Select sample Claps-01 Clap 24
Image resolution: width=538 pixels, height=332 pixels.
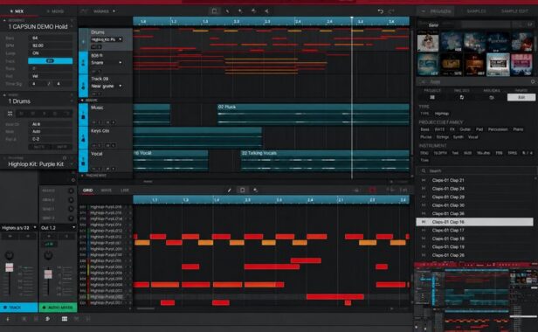click(x=475, y=189)
